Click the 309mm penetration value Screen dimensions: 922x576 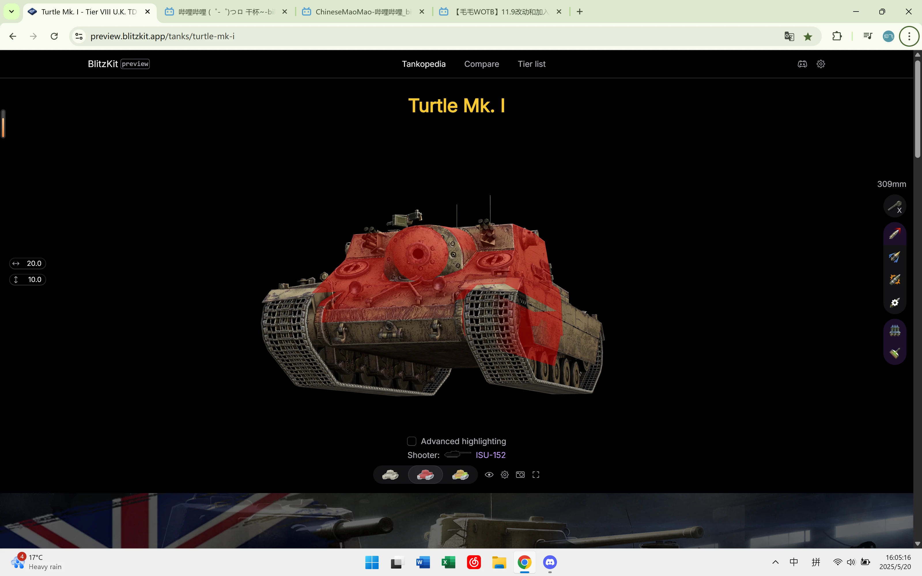(x=891, y=184)
